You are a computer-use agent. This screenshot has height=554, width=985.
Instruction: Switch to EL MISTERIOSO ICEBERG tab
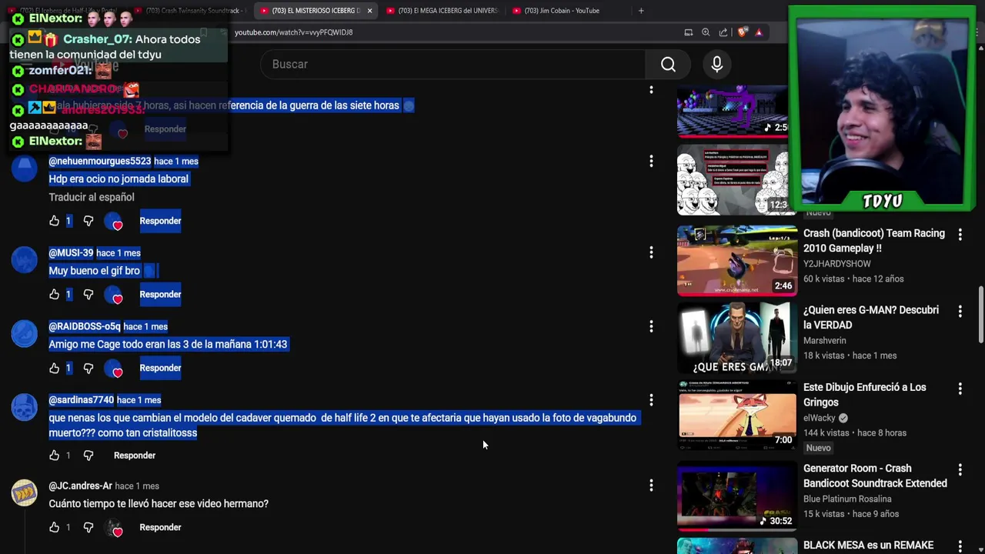(x=316, y=11)
